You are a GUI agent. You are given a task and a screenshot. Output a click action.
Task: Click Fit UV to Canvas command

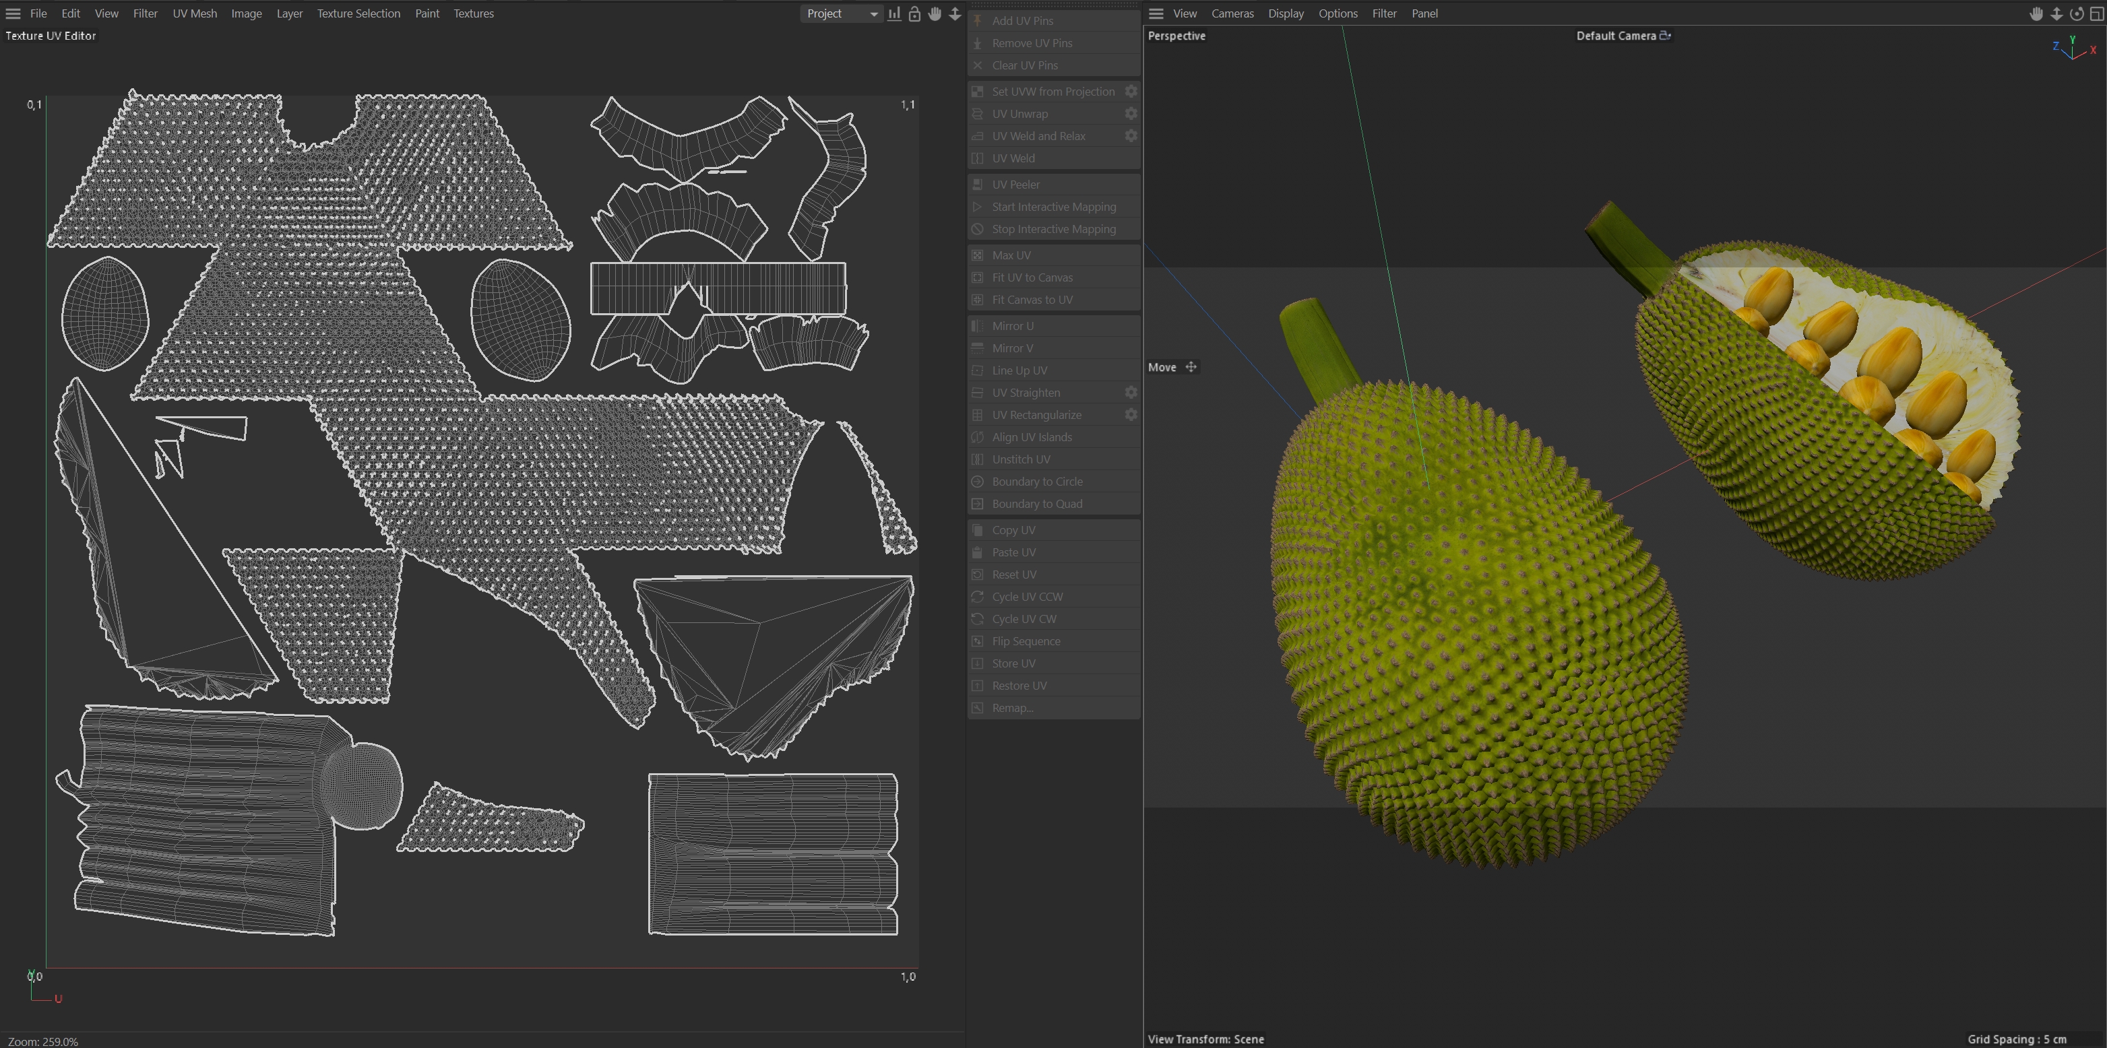coord(1032,277)
